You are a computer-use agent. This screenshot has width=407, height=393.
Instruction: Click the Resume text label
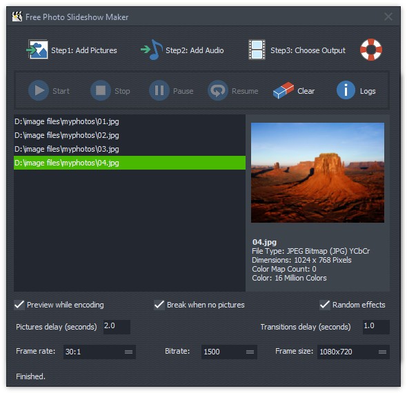tap(245, 91)
